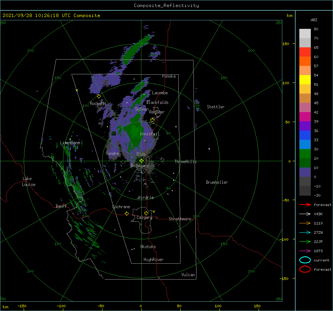Click the Okotoks town label

pyautogui.click(x=148, y=247)
